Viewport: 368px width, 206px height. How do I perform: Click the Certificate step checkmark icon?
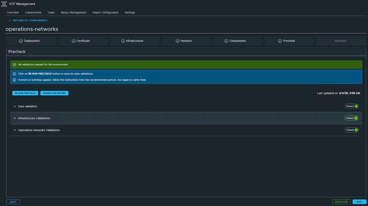[74, 41]
